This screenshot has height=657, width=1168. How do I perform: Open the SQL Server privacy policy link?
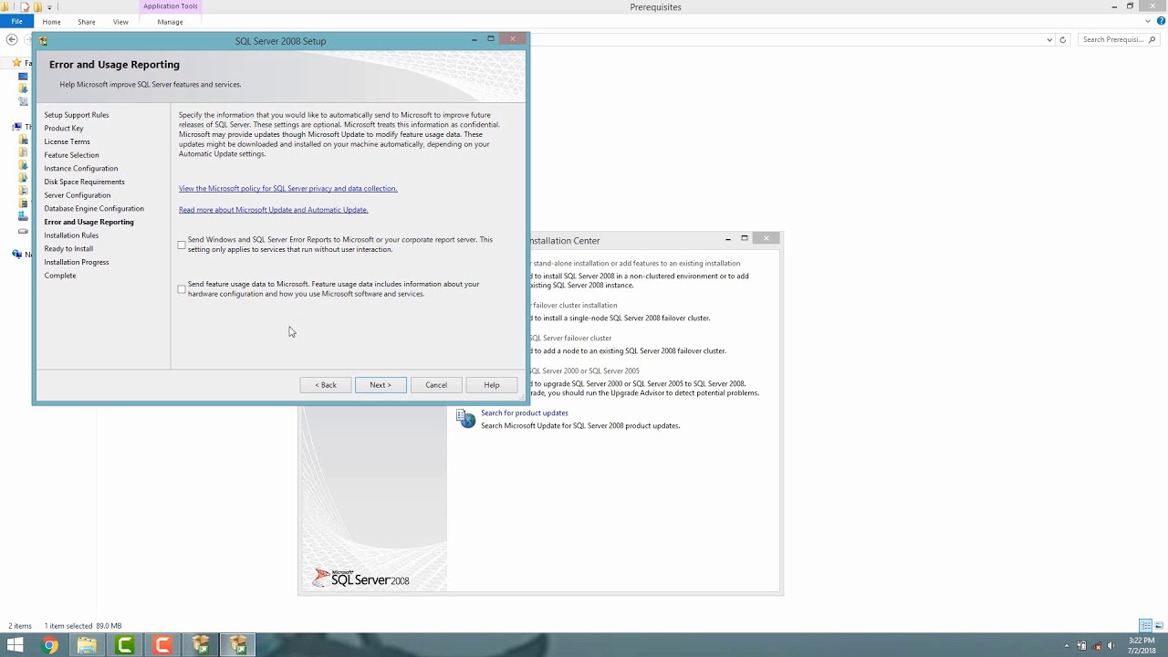[x=287, y=188]
